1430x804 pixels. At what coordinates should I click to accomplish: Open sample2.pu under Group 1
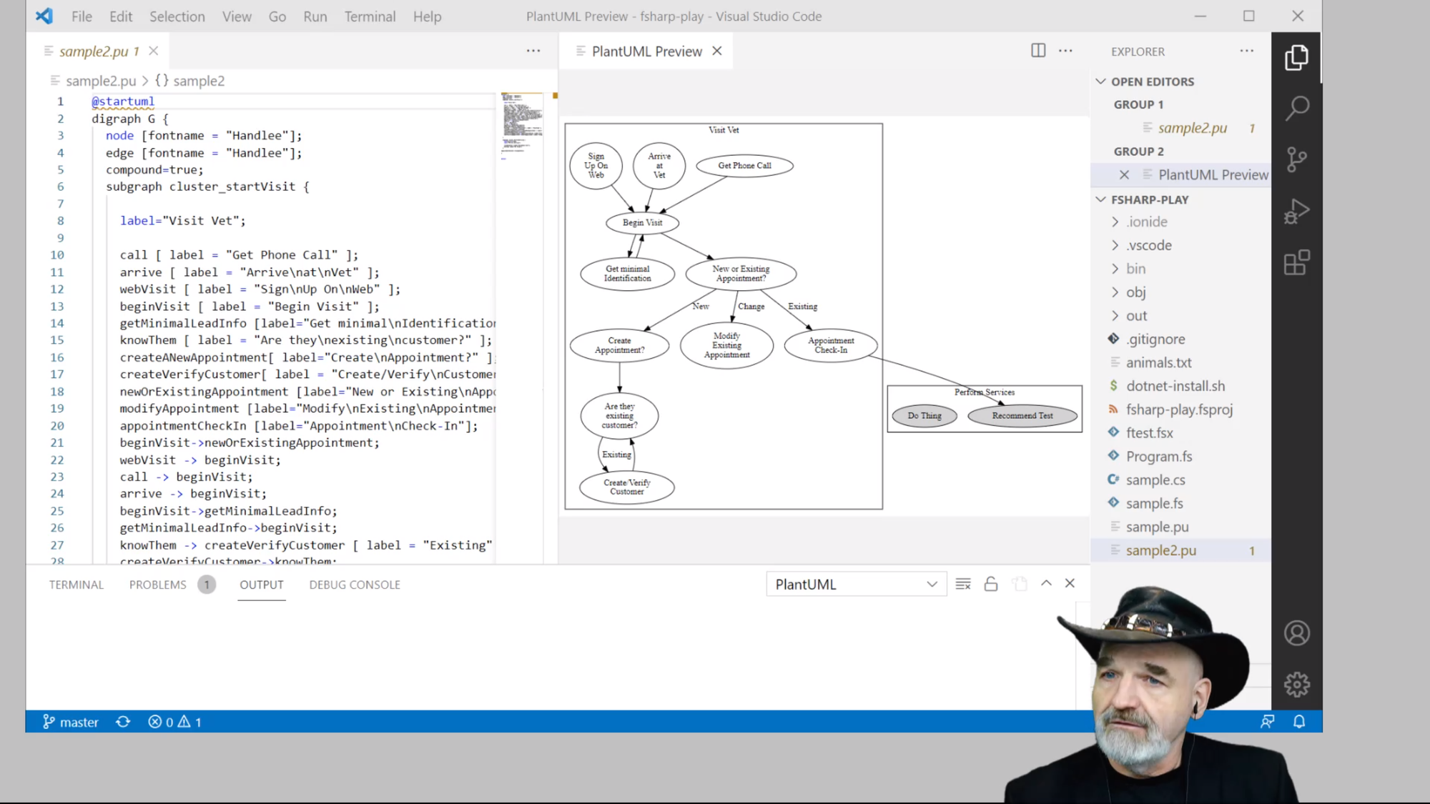click(1192, 128)
